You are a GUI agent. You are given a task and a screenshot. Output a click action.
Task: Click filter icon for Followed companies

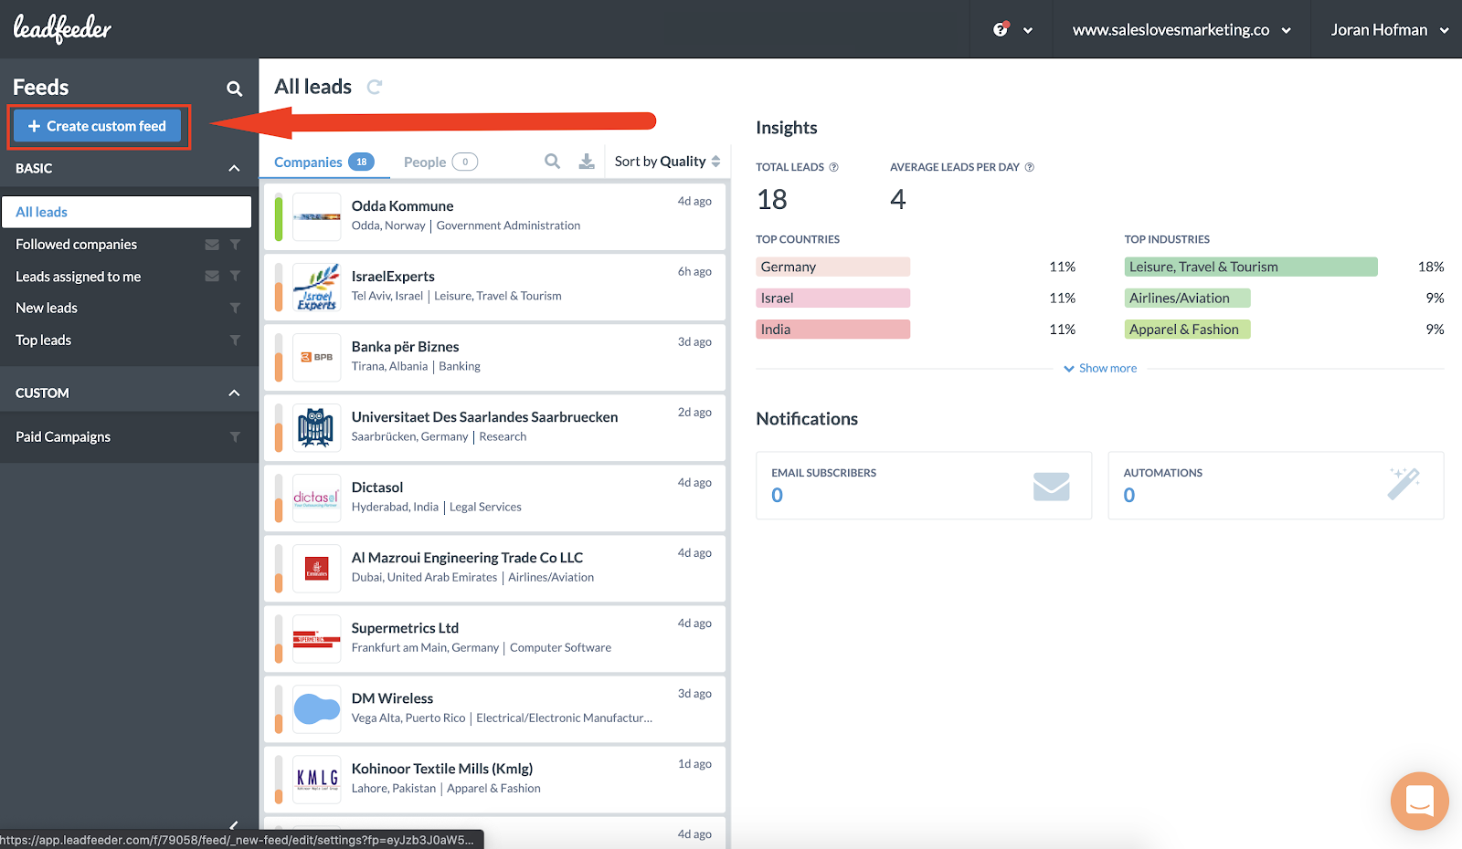click(235, 245)
